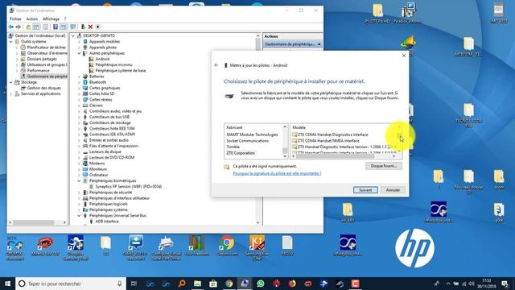515x290 pixels.
Task: Select Trimble in the Fabricant list
Action: coord(233,147)
